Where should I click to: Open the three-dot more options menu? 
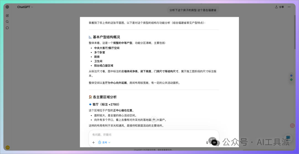pyautogui.click(x=289, y=7)
